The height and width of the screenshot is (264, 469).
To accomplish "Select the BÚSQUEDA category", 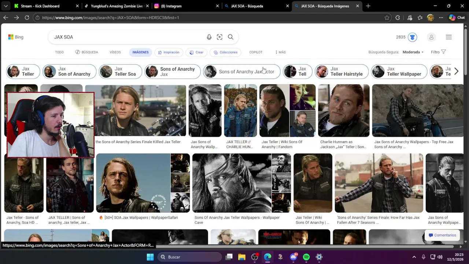I will tap(86, 52).
